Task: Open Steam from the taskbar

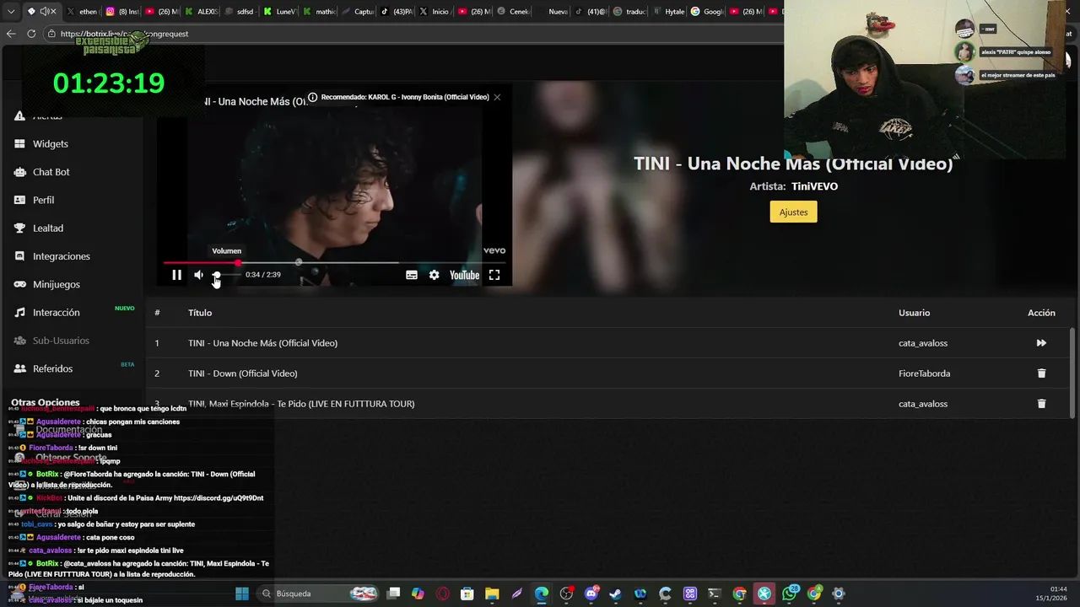Action: (x=616, y=594)
